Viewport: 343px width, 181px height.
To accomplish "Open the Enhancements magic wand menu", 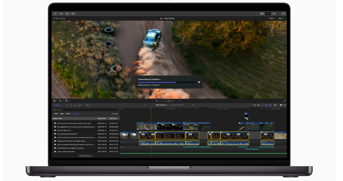I will tap(61, 101).
